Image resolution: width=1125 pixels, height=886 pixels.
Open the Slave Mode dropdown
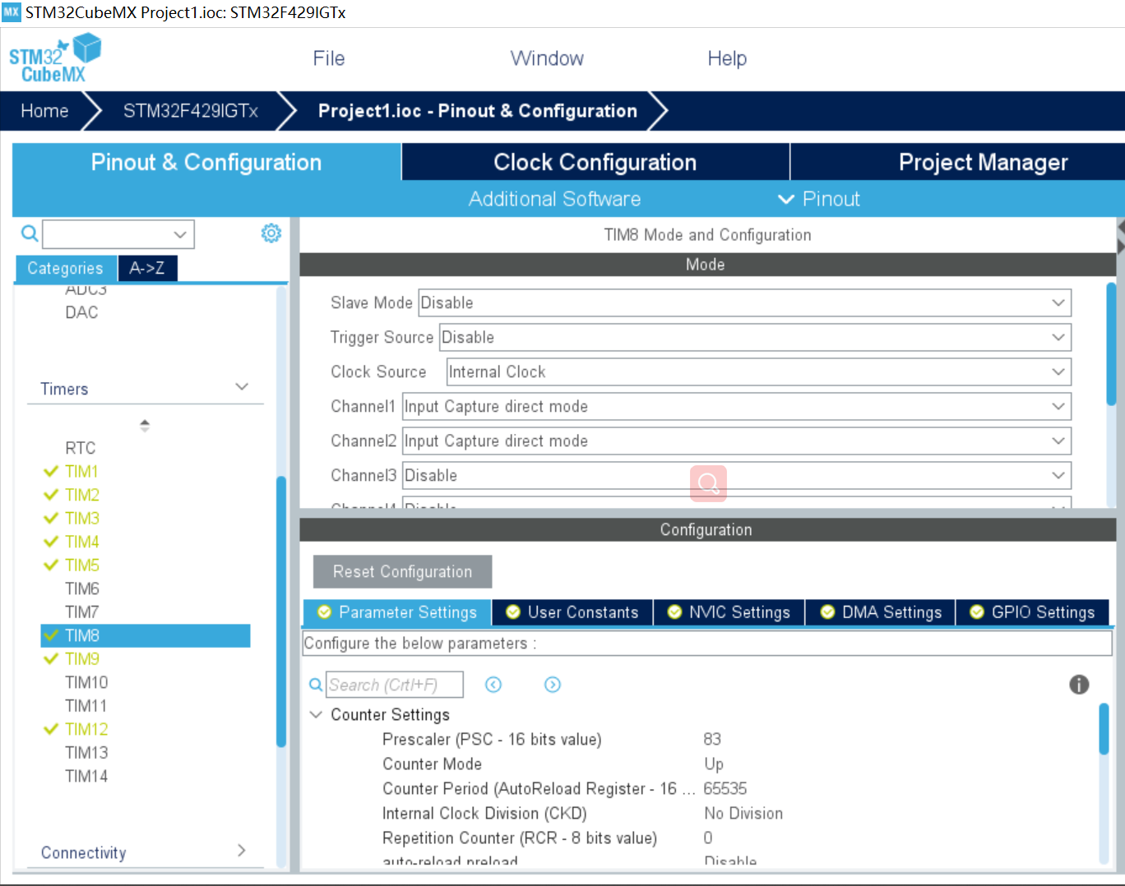(745, 302)
